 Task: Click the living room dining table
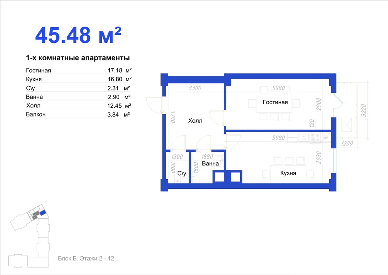274,104
